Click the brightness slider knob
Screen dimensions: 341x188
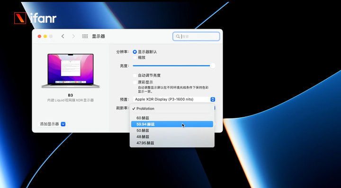coord(213,66)
